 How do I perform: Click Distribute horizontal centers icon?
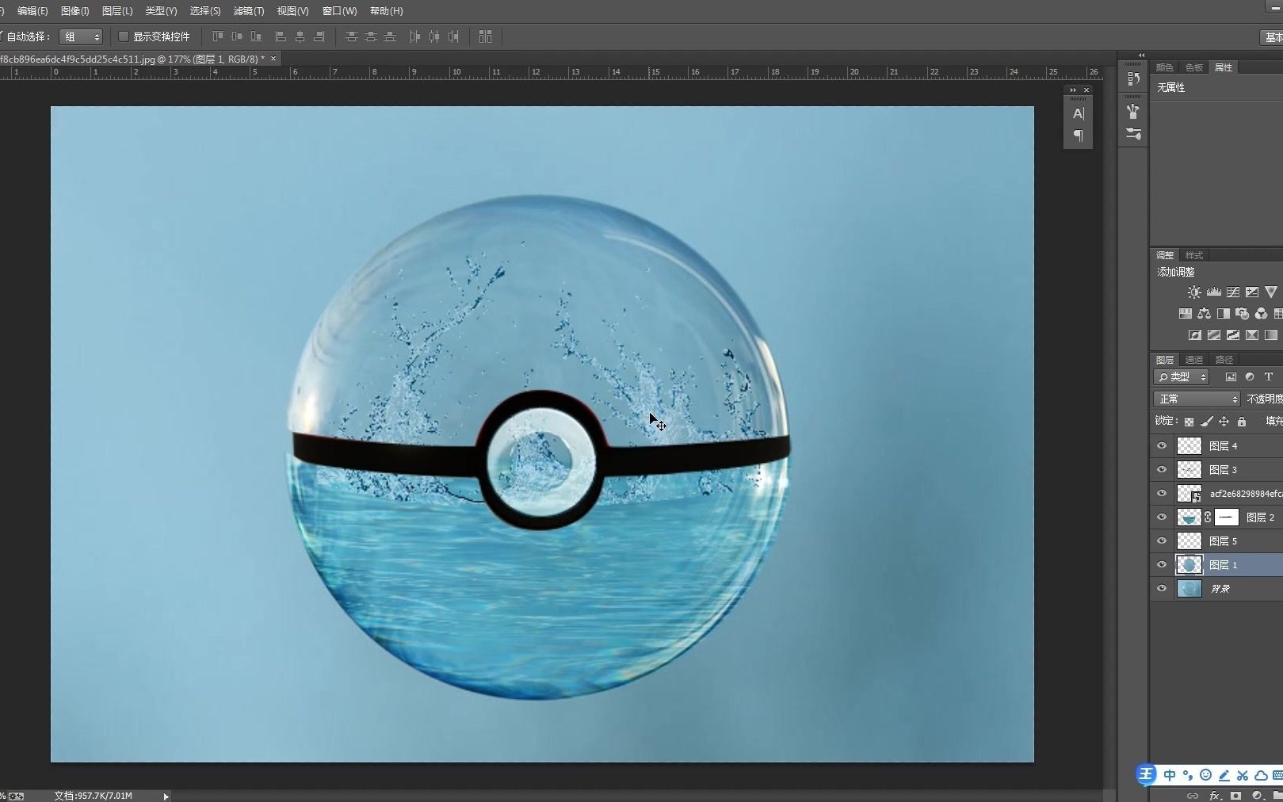433,36
